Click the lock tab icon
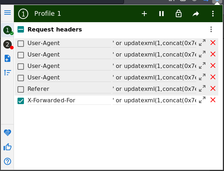Image resolution: width=224 pixels, height=171 pixels. point(179,14)
